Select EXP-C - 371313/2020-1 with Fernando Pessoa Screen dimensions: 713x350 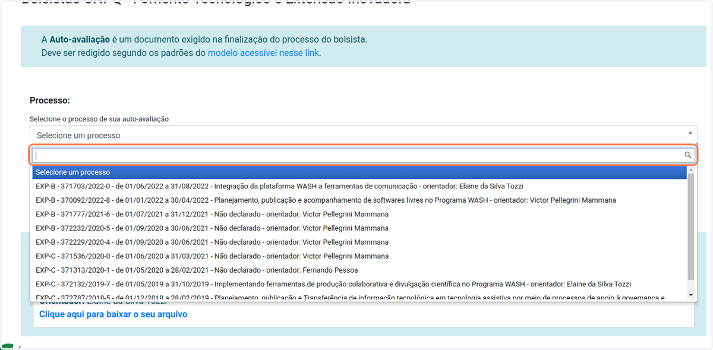click(x=359, y=270)
